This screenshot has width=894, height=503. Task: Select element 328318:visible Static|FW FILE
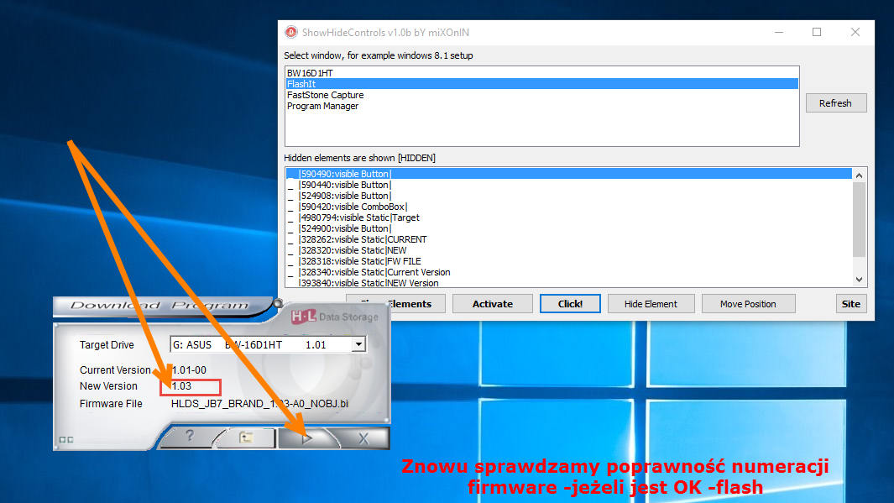coord(568,261)
